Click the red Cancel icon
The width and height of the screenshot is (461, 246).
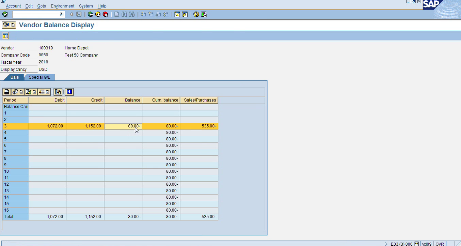[105, 14]
